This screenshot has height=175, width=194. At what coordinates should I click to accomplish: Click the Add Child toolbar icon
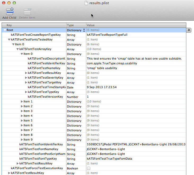pos(10,12)
